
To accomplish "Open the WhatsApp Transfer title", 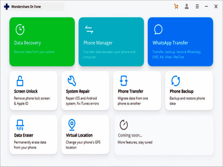I will pos(170,43).
